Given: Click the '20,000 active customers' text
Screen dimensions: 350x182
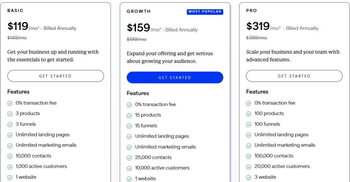Looking at the screenshot, I should coord(282,166).
